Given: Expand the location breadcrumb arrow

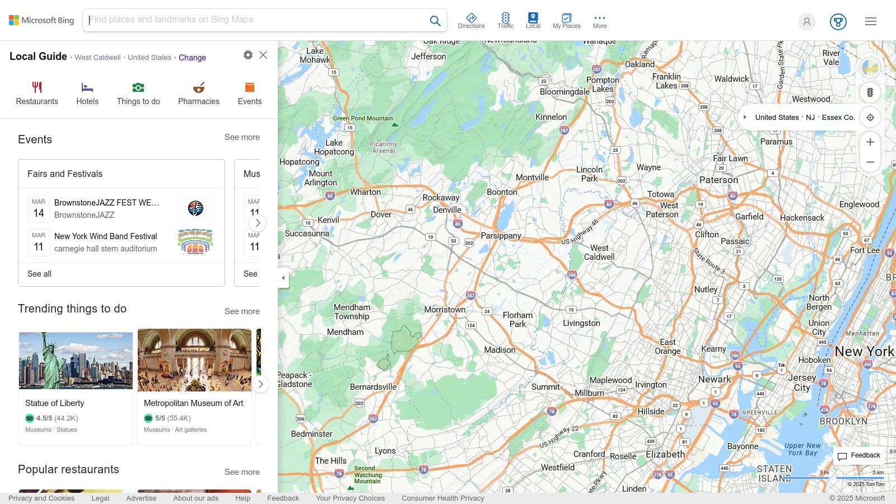Looking at the screenshot, I should point(745,118).
